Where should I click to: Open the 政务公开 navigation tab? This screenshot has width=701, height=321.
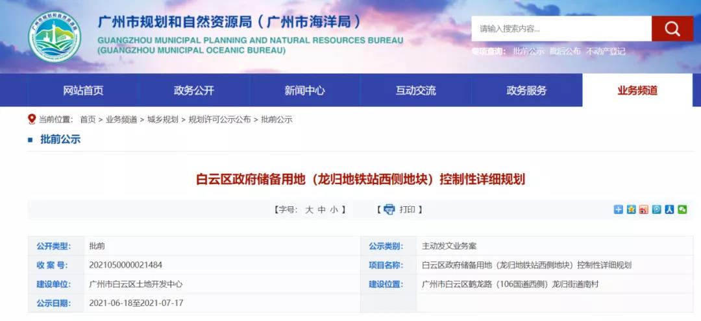pyautogui.click(x=194, y=91)
